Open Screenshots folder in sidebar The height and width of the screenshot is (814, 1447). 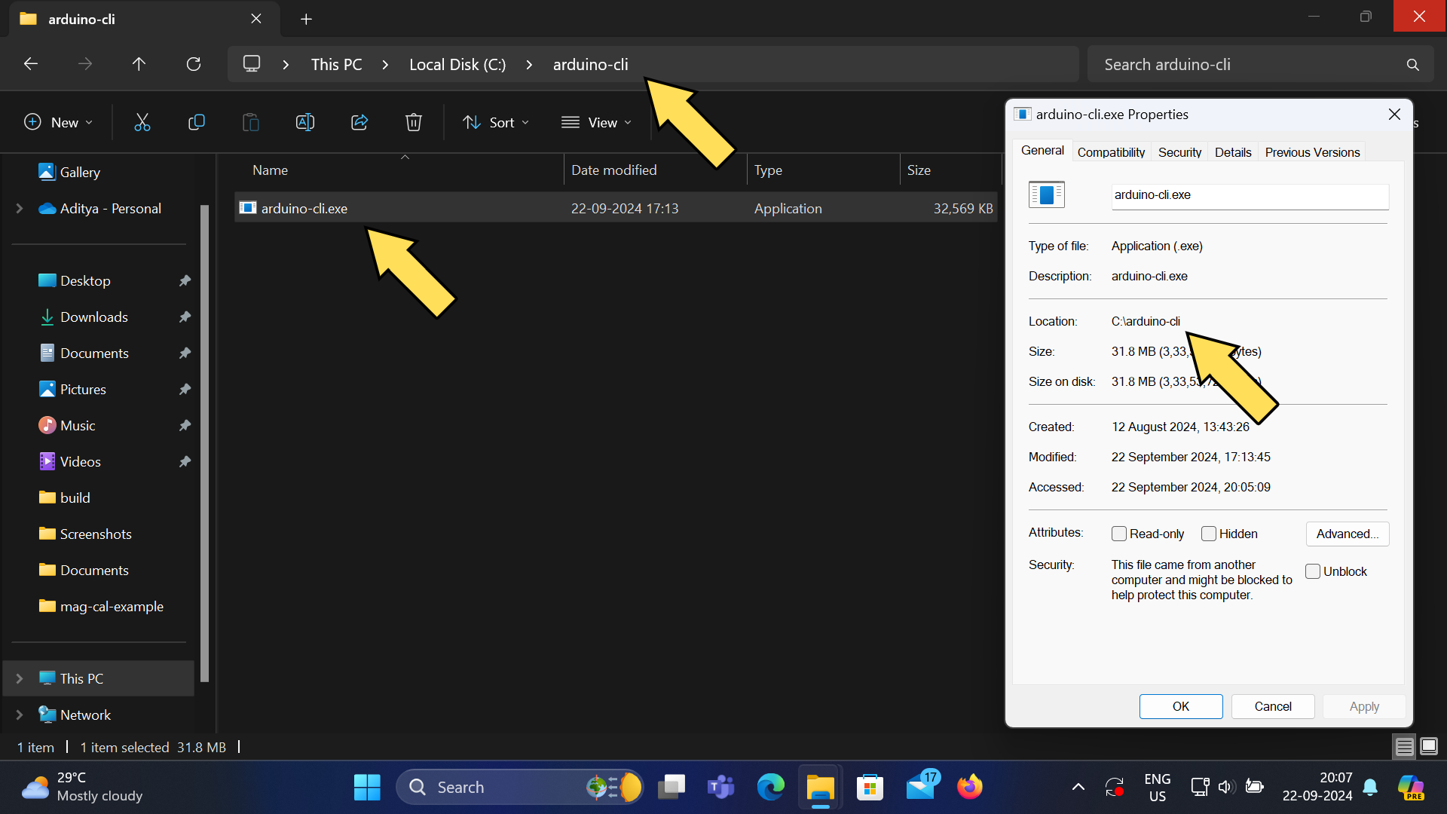pyautogui.click(x=96, y=534)
